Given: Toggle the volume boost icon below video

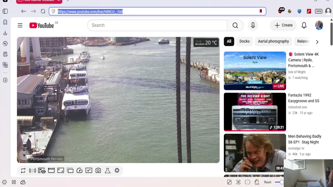Looking at the screenshot, I should coord(33,170).
